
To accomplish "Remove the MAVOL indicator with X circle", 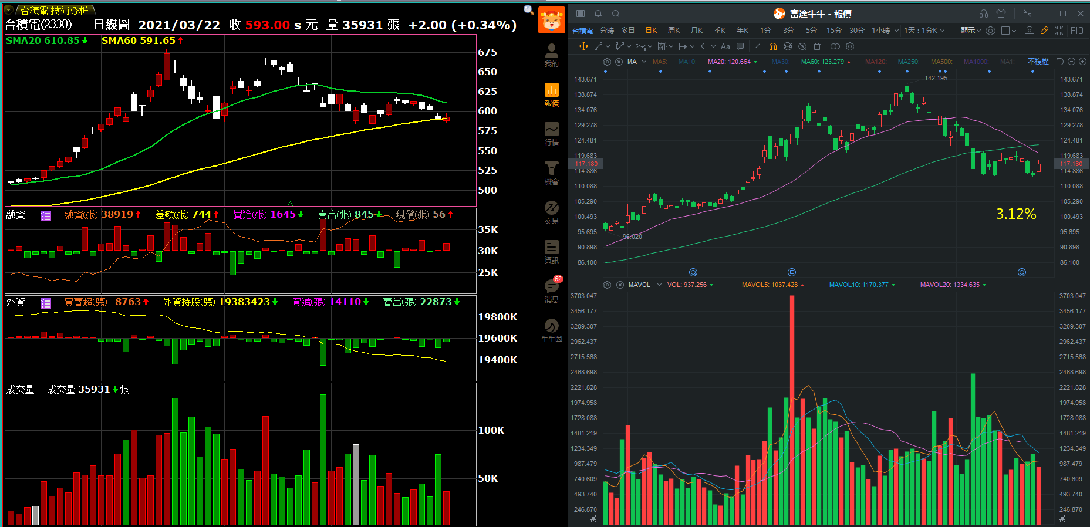I will [620, 285].
